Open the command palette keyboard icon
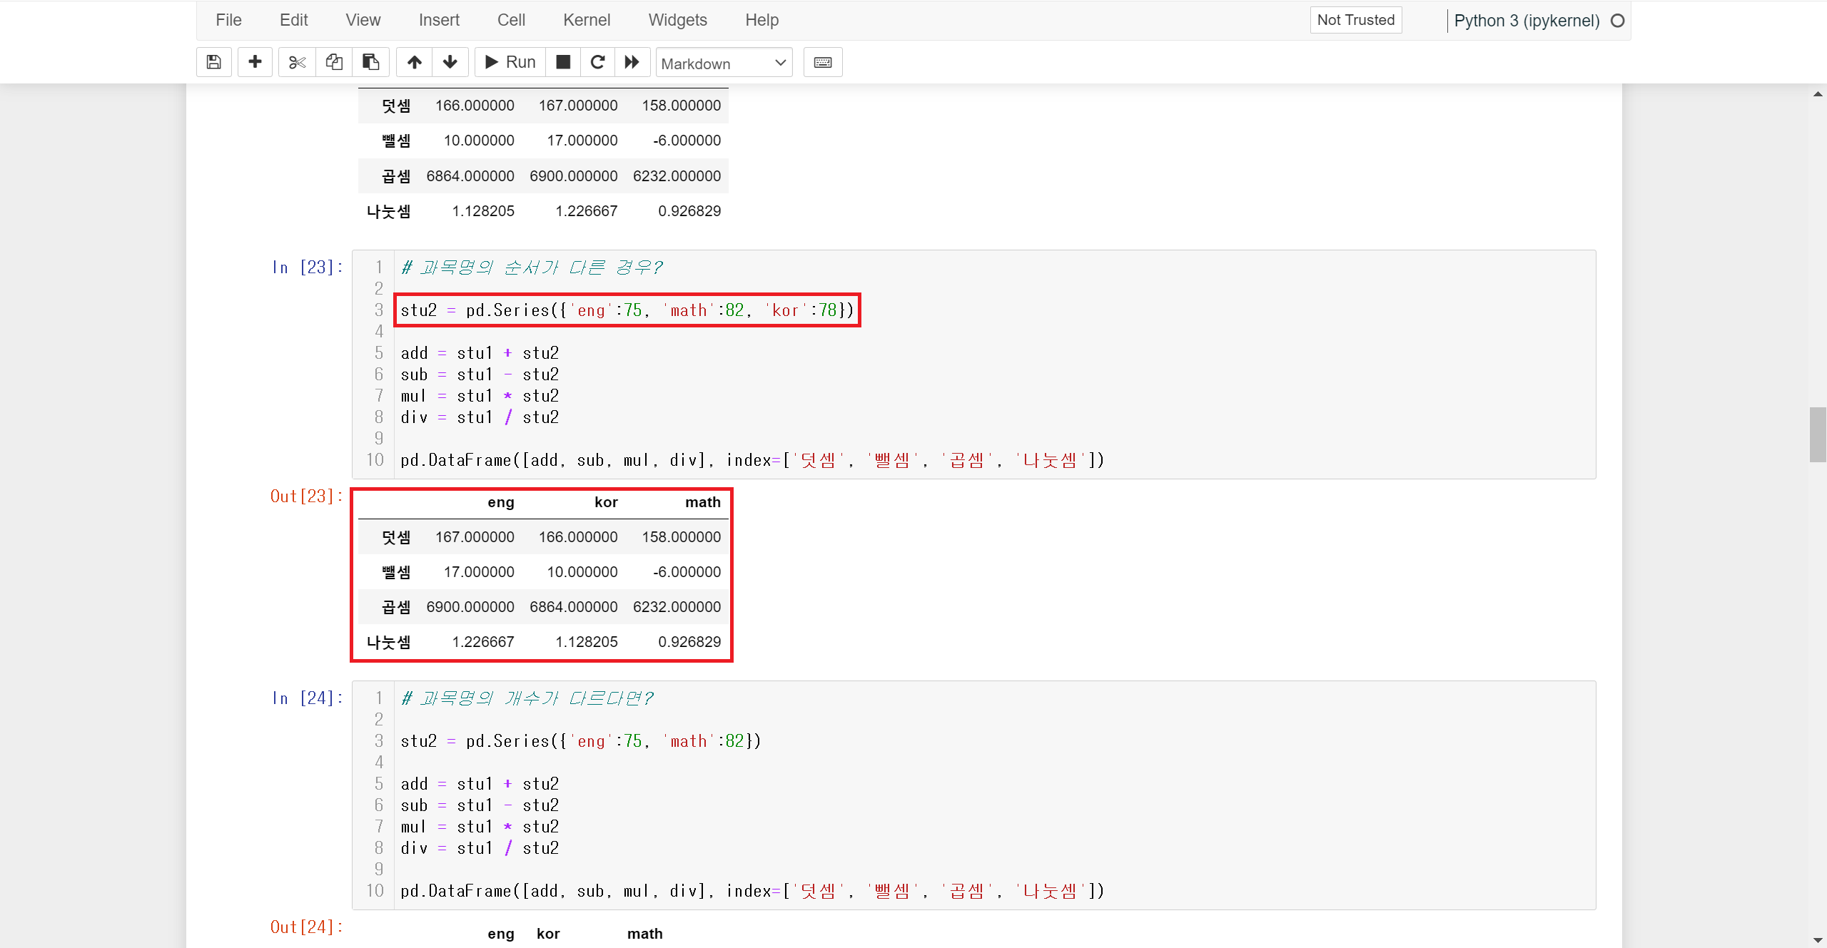The height and width of the screenshot is (948, 1827). 822,62
